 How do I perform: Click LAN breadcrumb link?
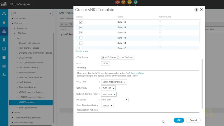[62, 13]
